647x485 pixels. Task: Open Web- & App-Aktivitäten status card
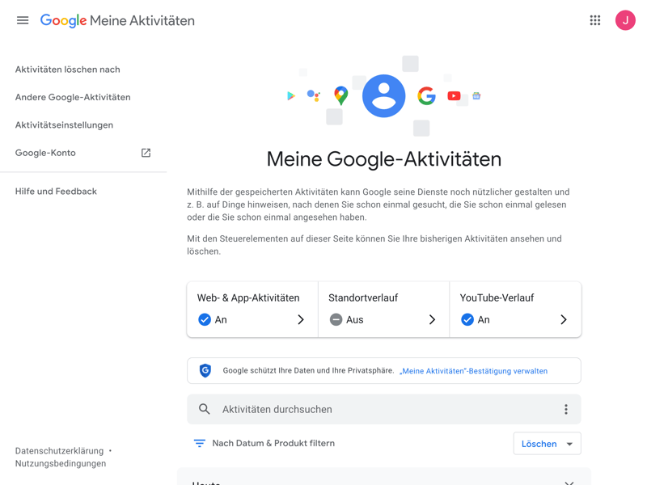252,310
